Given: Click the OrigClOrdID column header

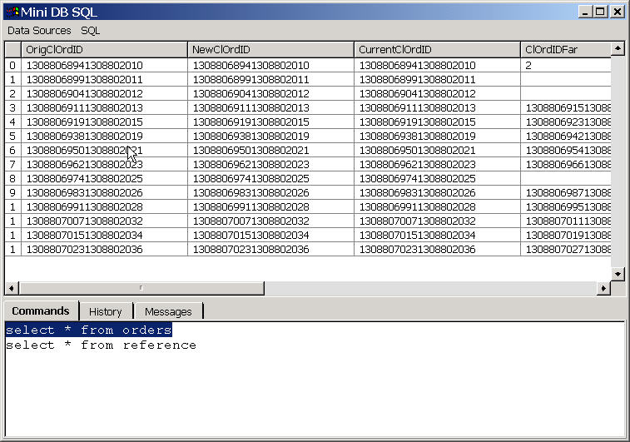Looking at the screenshot, I should [x=104, y=50].
